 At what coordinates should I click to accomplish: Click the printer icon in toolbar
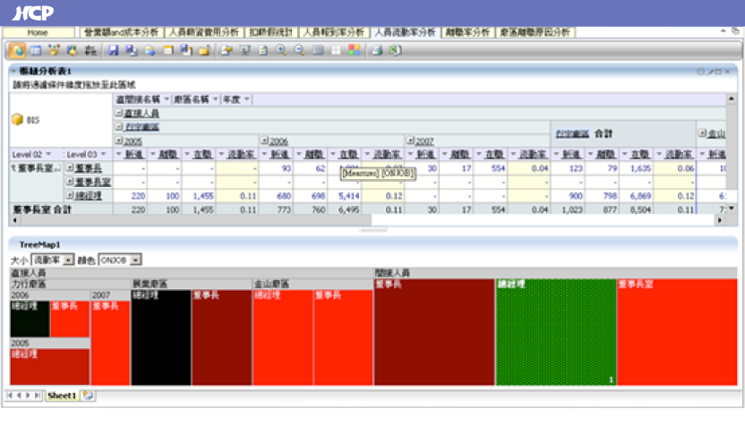[x=377, y=49]
